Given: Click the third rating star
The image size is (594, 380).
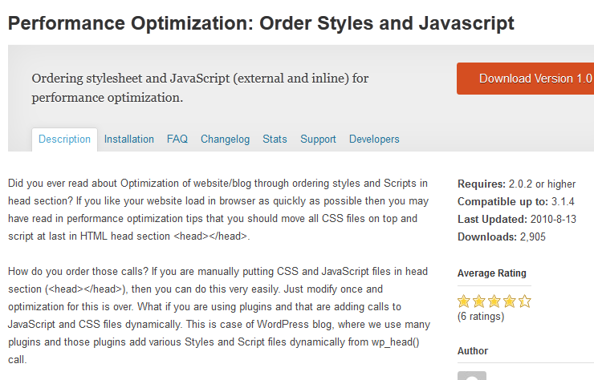Looking at the screenshot, I should (494, 301).
